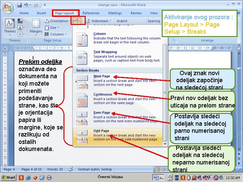This screenshot has height=182, width=243.
Task: Click the 12:32 AM taskbar clock
Action: tap(233, 178)
